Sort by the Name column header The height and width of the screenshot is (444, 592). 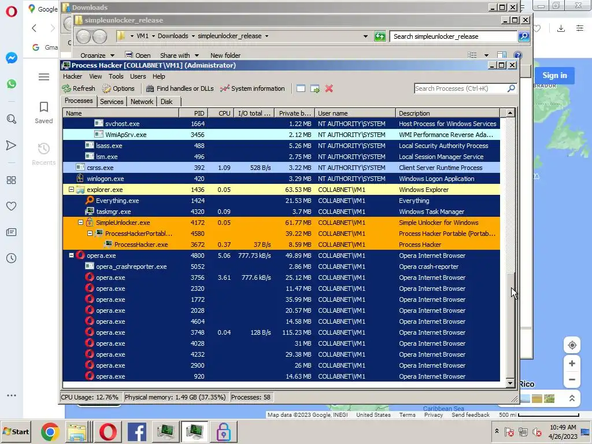pyautogui.click(x=121, y=113)
